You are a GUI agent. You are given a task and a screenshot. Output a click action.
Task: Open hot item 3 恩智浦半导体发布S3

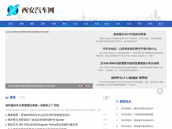coord(138,120)
